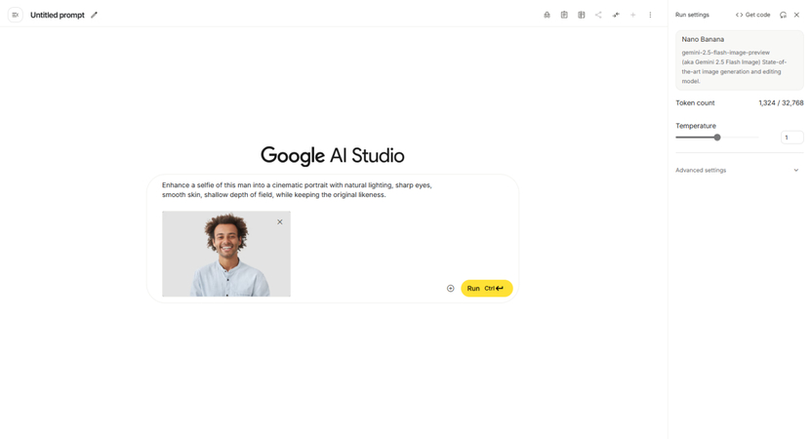811x439 pixels.
Task: Click the attached man photo thumbnail
Action: pos(226,254)
